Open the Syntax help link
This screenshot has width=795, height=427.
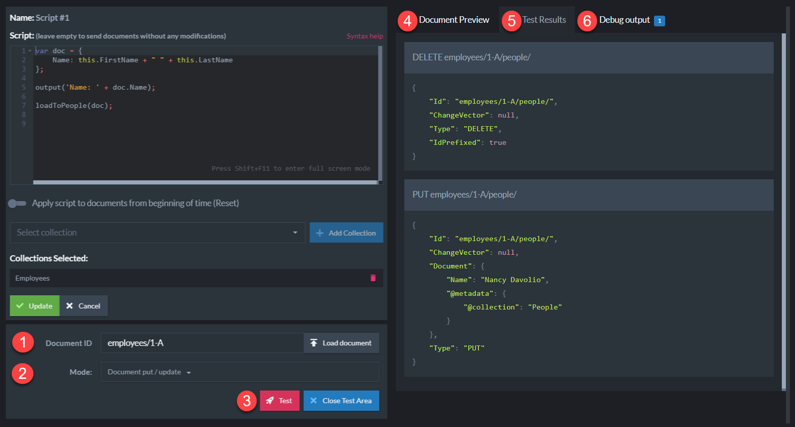tap(365, 36)
